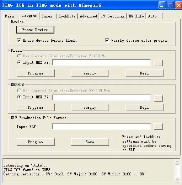Open the Advanced tab
The width and height of the screenshot is (182, 185).
point(89,16)
